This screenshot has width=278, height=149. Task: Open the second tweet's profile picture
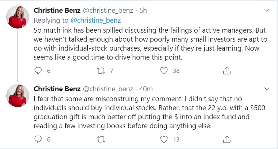click(x=18, y=96)
